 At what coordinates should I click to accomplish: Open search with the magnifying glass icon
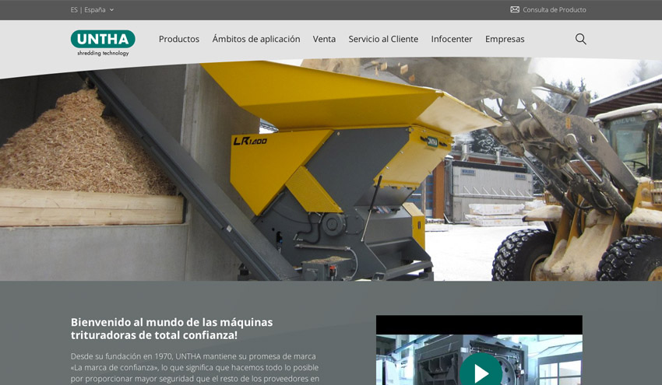pyautogui.click(x=580, y=39)
